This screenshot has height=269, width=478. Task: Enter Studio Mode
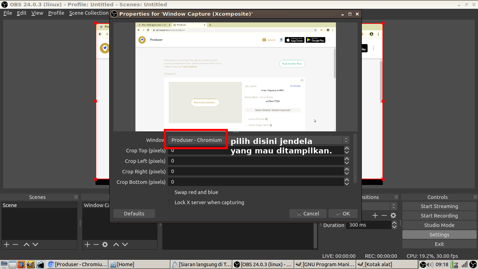(439, 225)
